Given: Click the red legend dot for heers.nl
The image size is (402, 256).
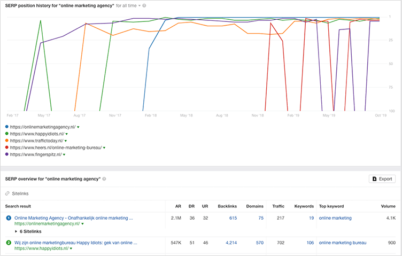Looking at the screenshot, I should click(x=7, y=148).
